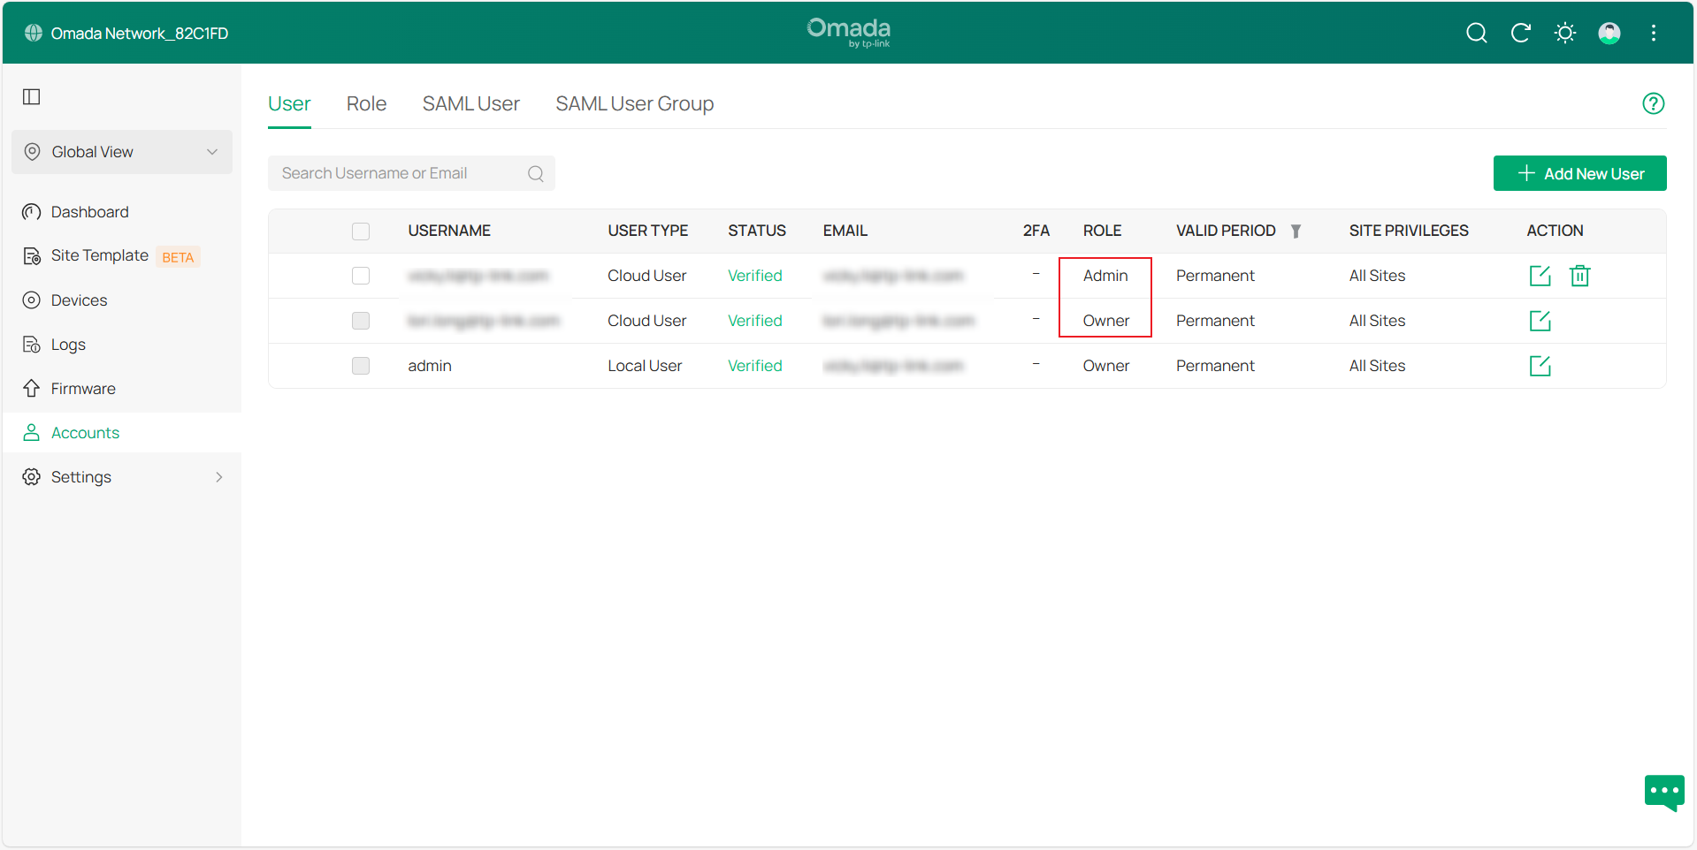Viewport: 1697px width, 850px height.
Task: Refresh the page using the reload icon
Action: pyautogui.click(x=1521, y=33)
